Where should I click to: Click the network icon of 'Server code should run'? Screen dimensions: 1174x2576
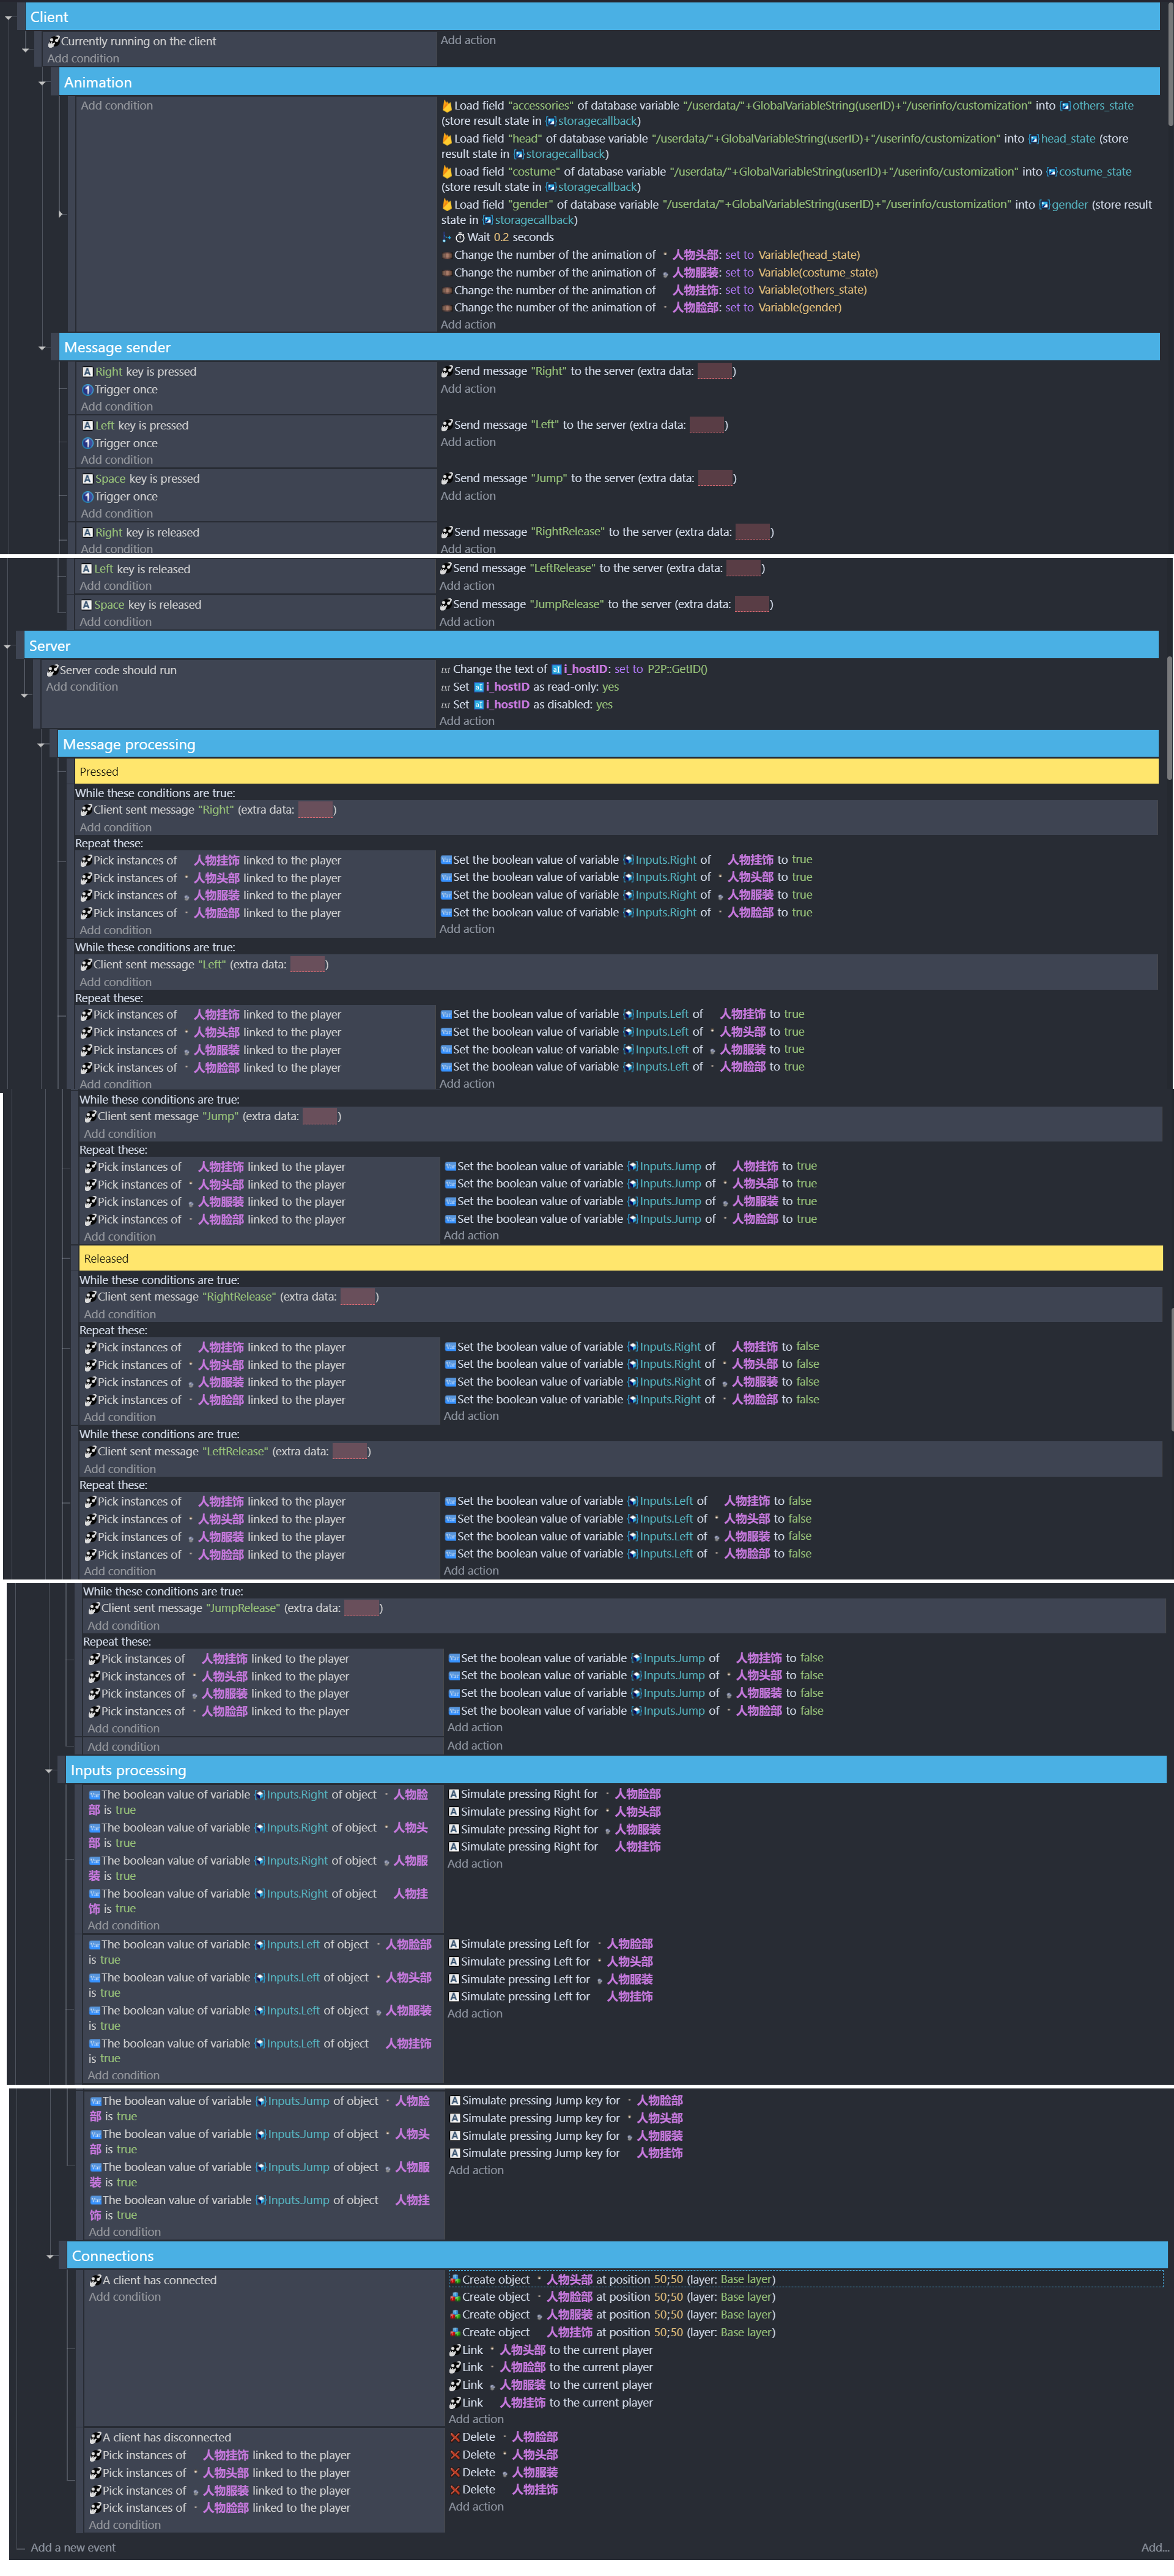52,671
